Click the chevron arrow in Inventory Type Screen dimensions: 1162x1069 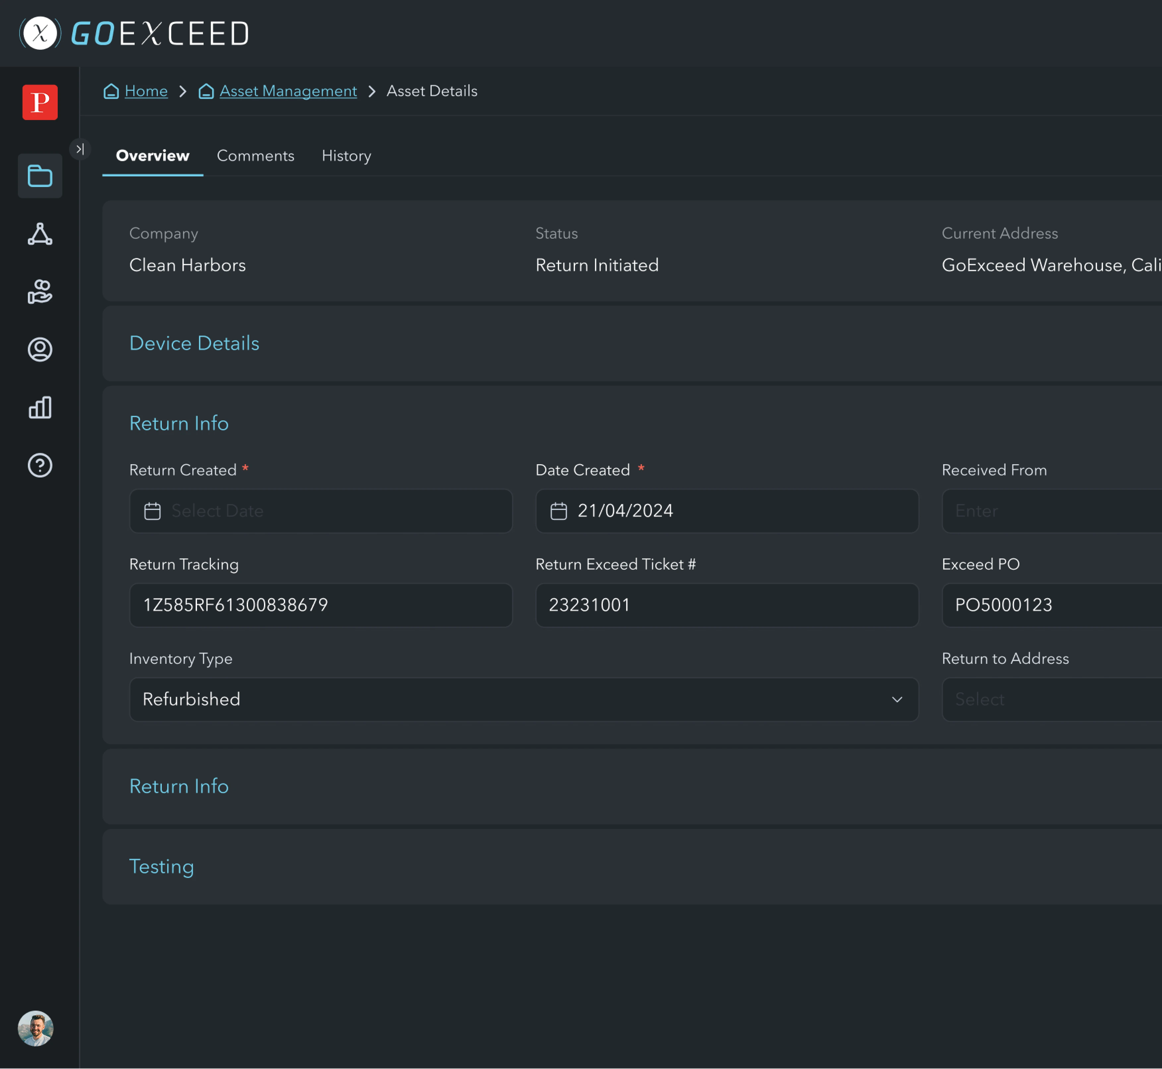(x=897, y=699)
